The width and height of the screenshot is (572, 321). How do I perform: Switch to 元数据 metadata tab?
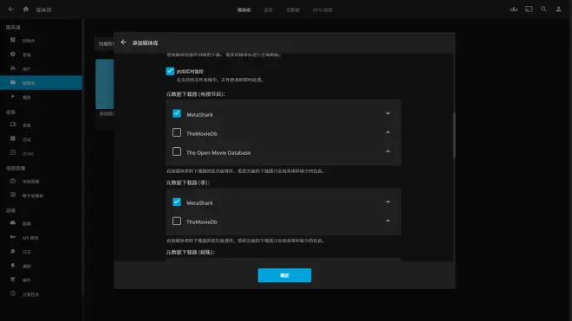(x=293, y=10)
